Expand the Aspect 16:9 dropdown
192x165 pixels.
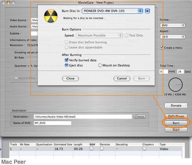(x=172, y=37)
